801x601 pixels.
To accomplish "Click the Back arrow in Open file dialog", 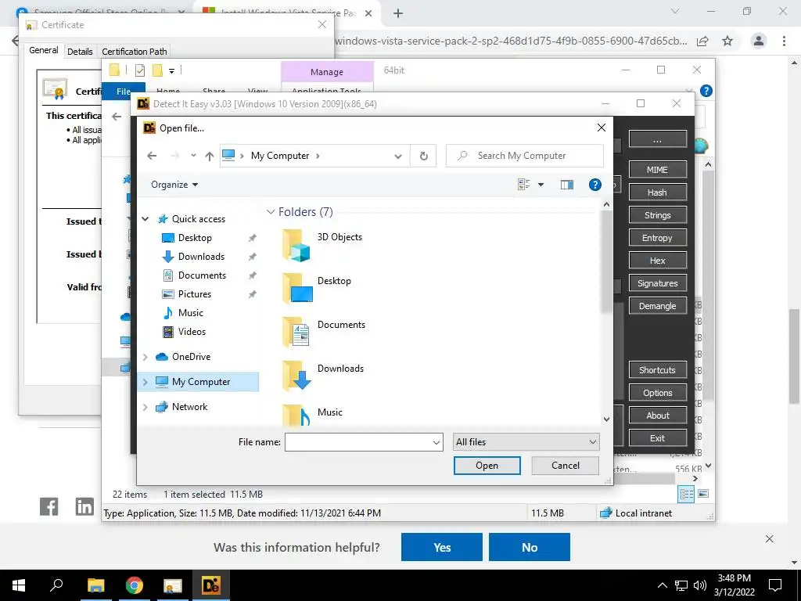I will [152, 156].
